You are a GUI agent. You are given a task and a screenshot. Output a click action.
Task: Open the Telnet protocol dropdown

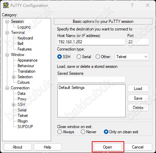(x=132, y=57)
